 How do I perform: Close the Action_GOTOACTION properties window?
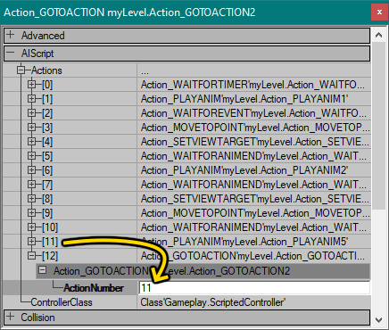click(379, 12)
